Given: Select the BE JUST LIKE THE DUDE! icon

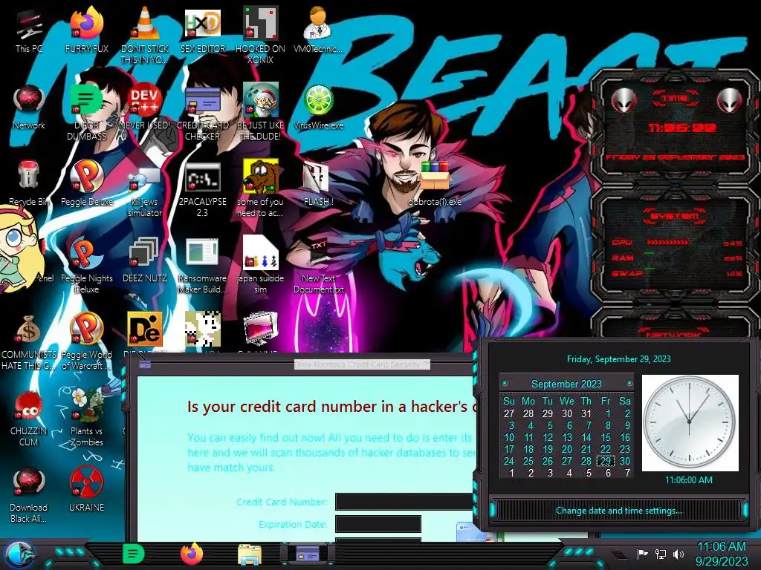Looking at the screenshot, I should point(260,113).
